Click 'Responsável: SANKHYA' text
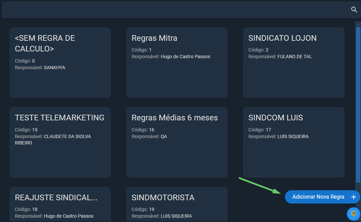Screen dimensions: 361x222 [x=40, y=68]
